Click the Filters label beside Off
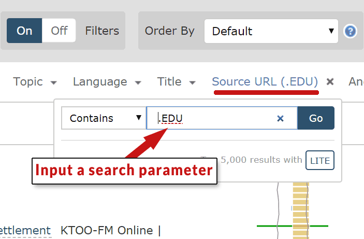The width and height of the screenshot is (364, 239). [x=102, y=31]
